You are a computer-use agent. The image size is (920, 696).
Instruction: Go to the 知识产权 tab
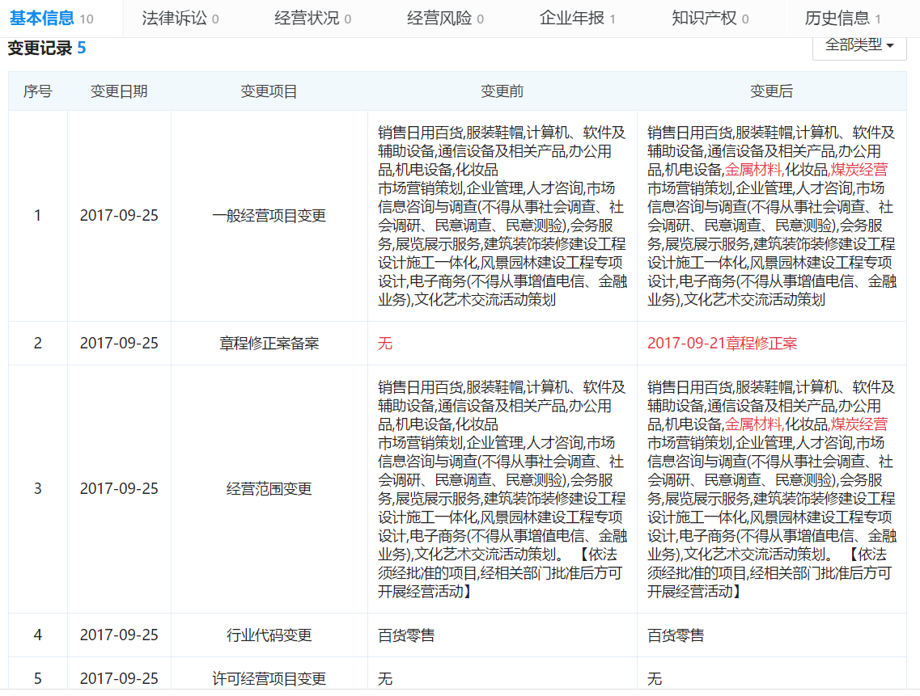click(x=710, y=19)
